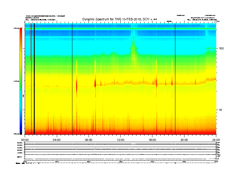
Task: Click the bottom panel row above the 00:00 labels
Action: [121, 157]
